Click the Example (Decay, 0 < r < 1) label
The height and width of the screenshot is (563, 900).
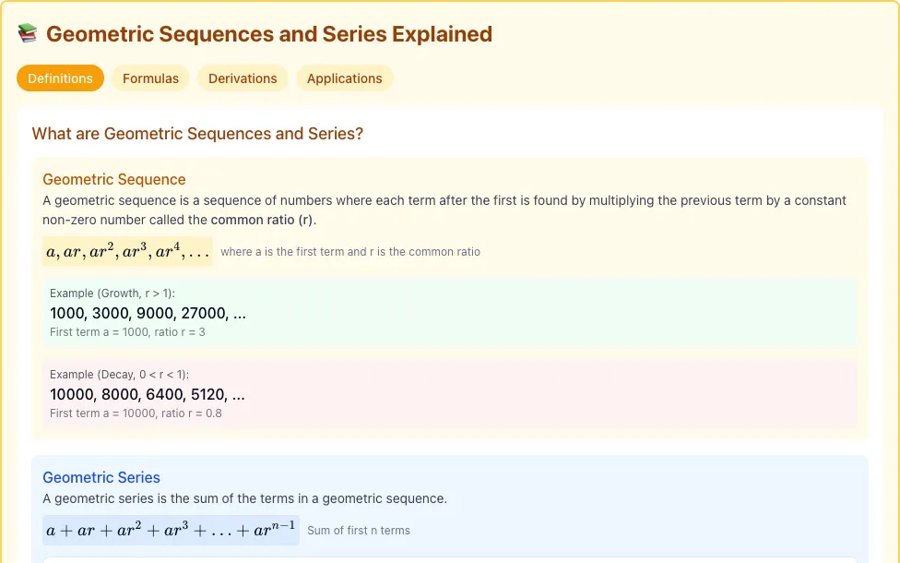click(x=119, y=375)
